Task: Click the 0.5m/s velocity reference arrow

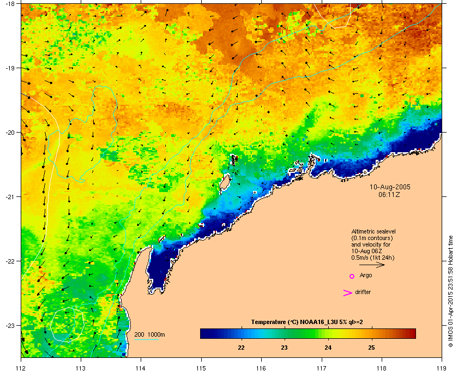Action: click(x=372, y=265)
